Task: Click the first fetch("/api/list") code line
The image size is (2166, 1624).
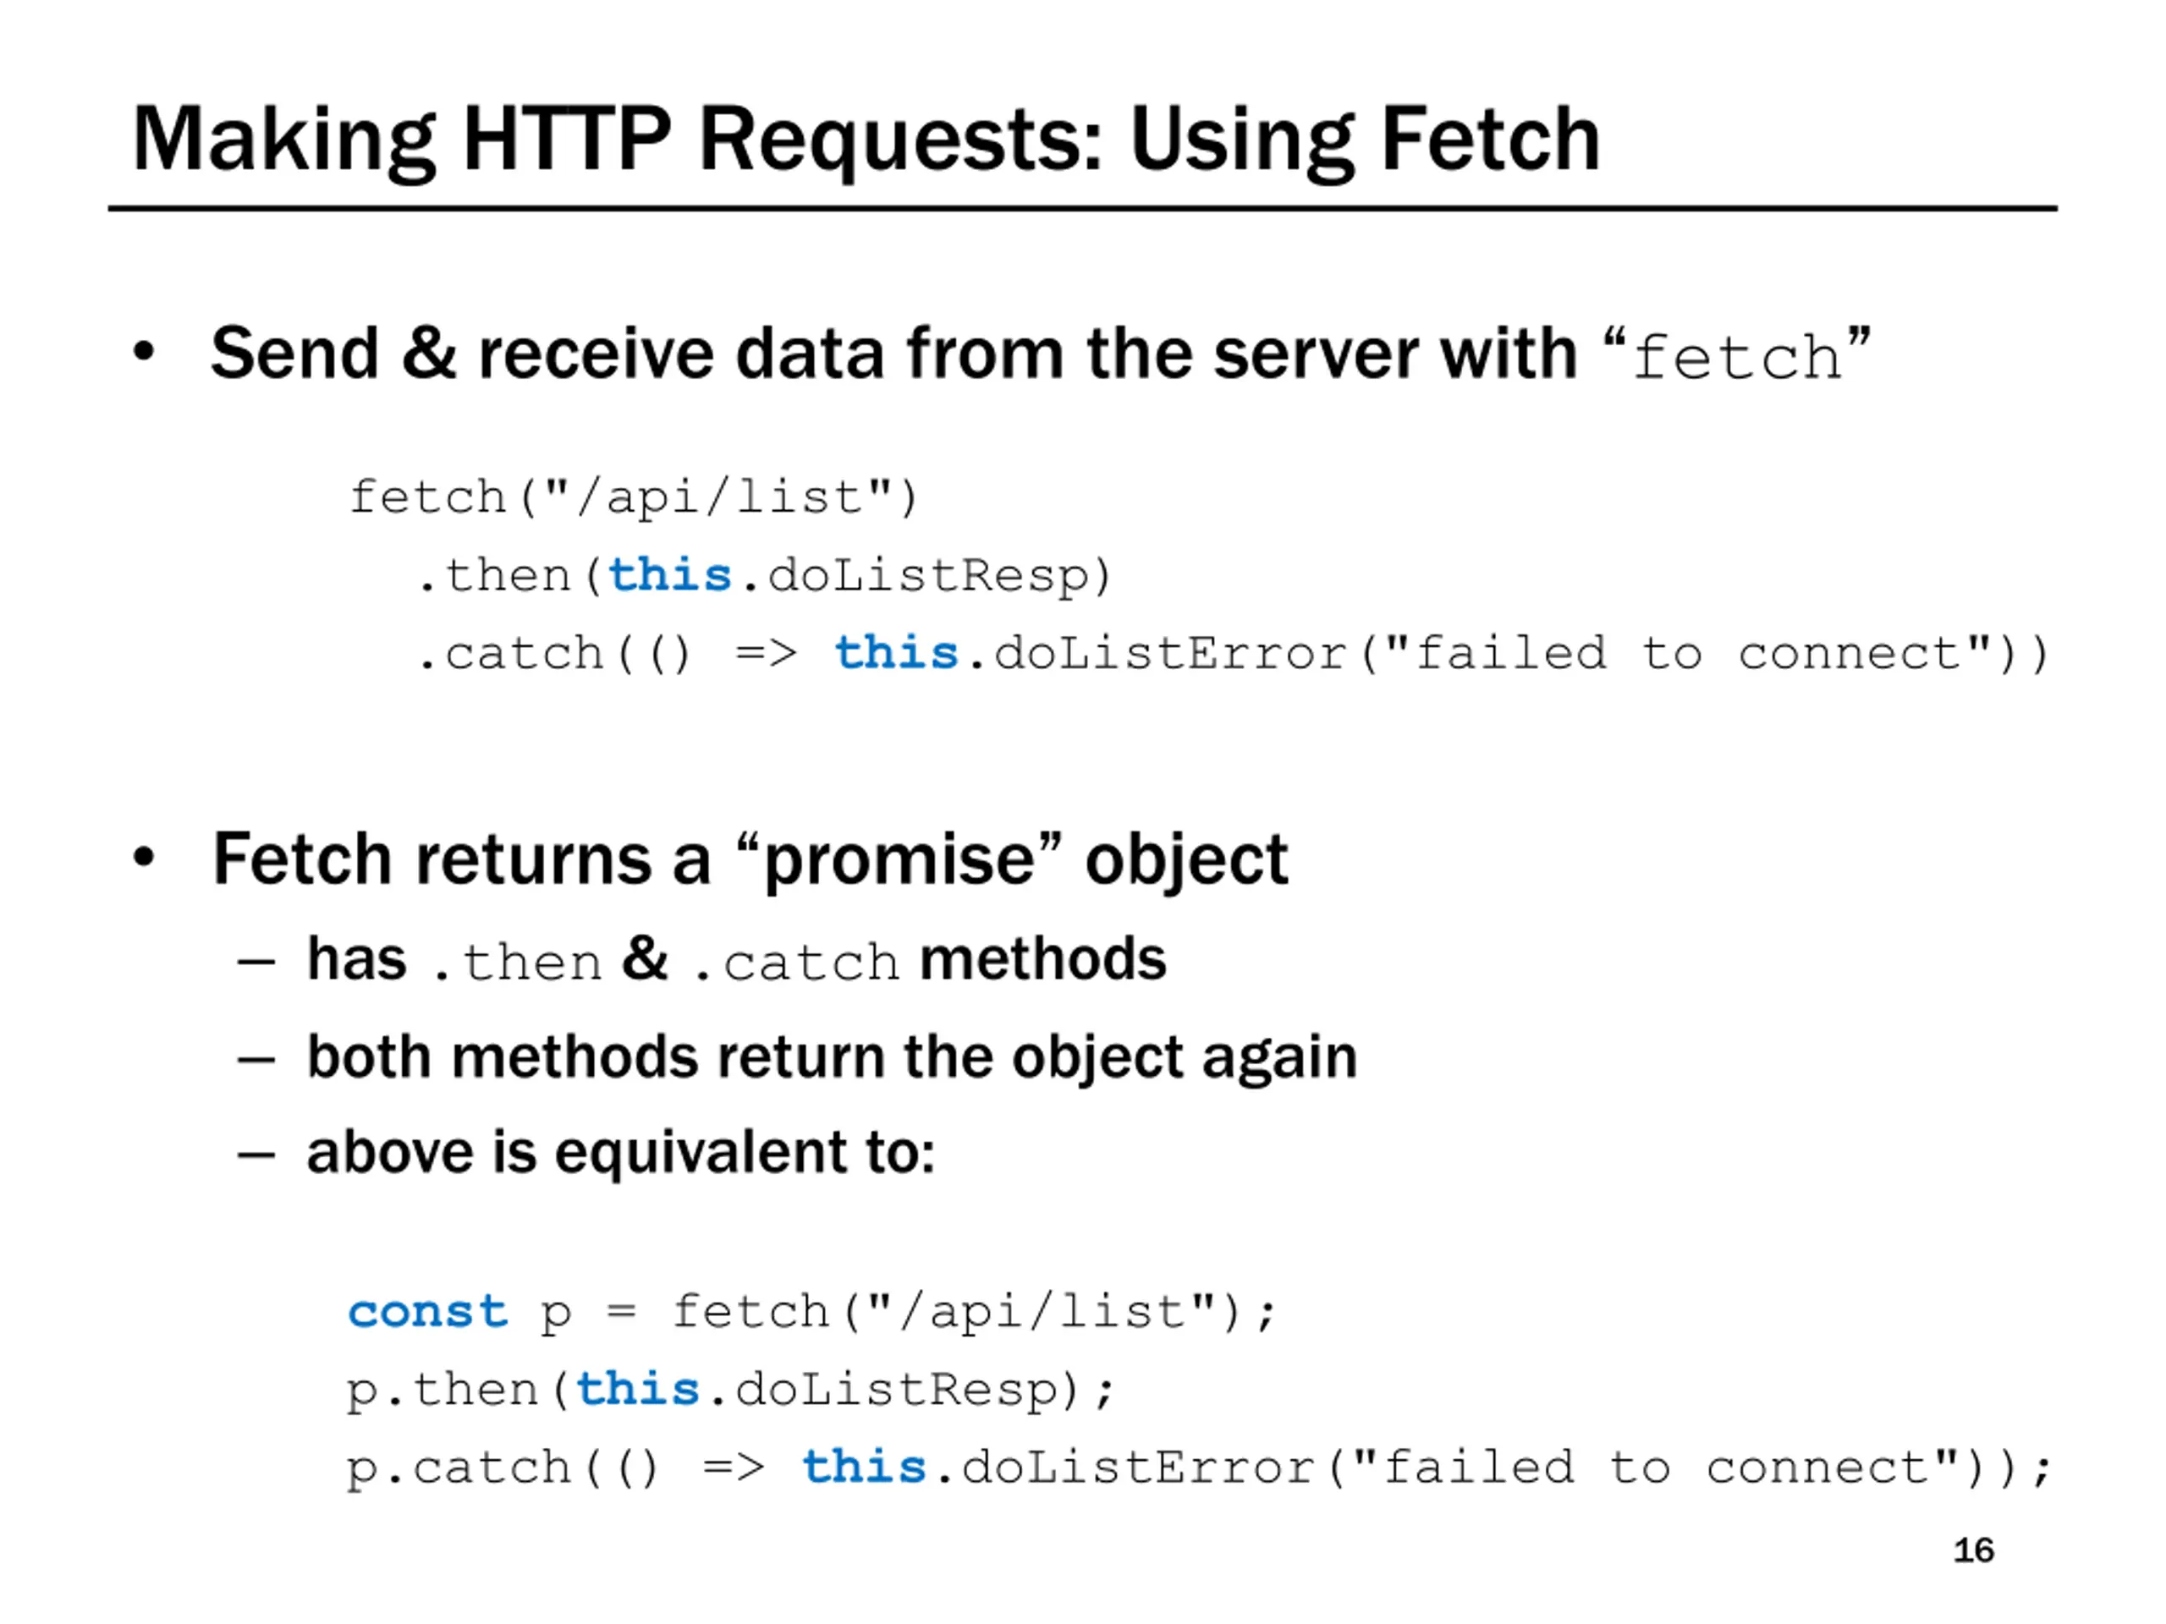Action: click(634, 497)
